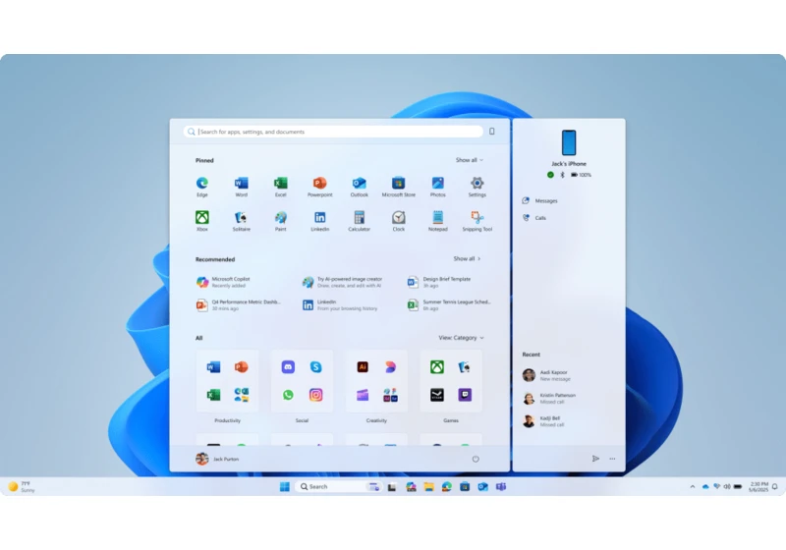
Task: Open the Microsoft Copilot recommended item
Action: (224, 282)
